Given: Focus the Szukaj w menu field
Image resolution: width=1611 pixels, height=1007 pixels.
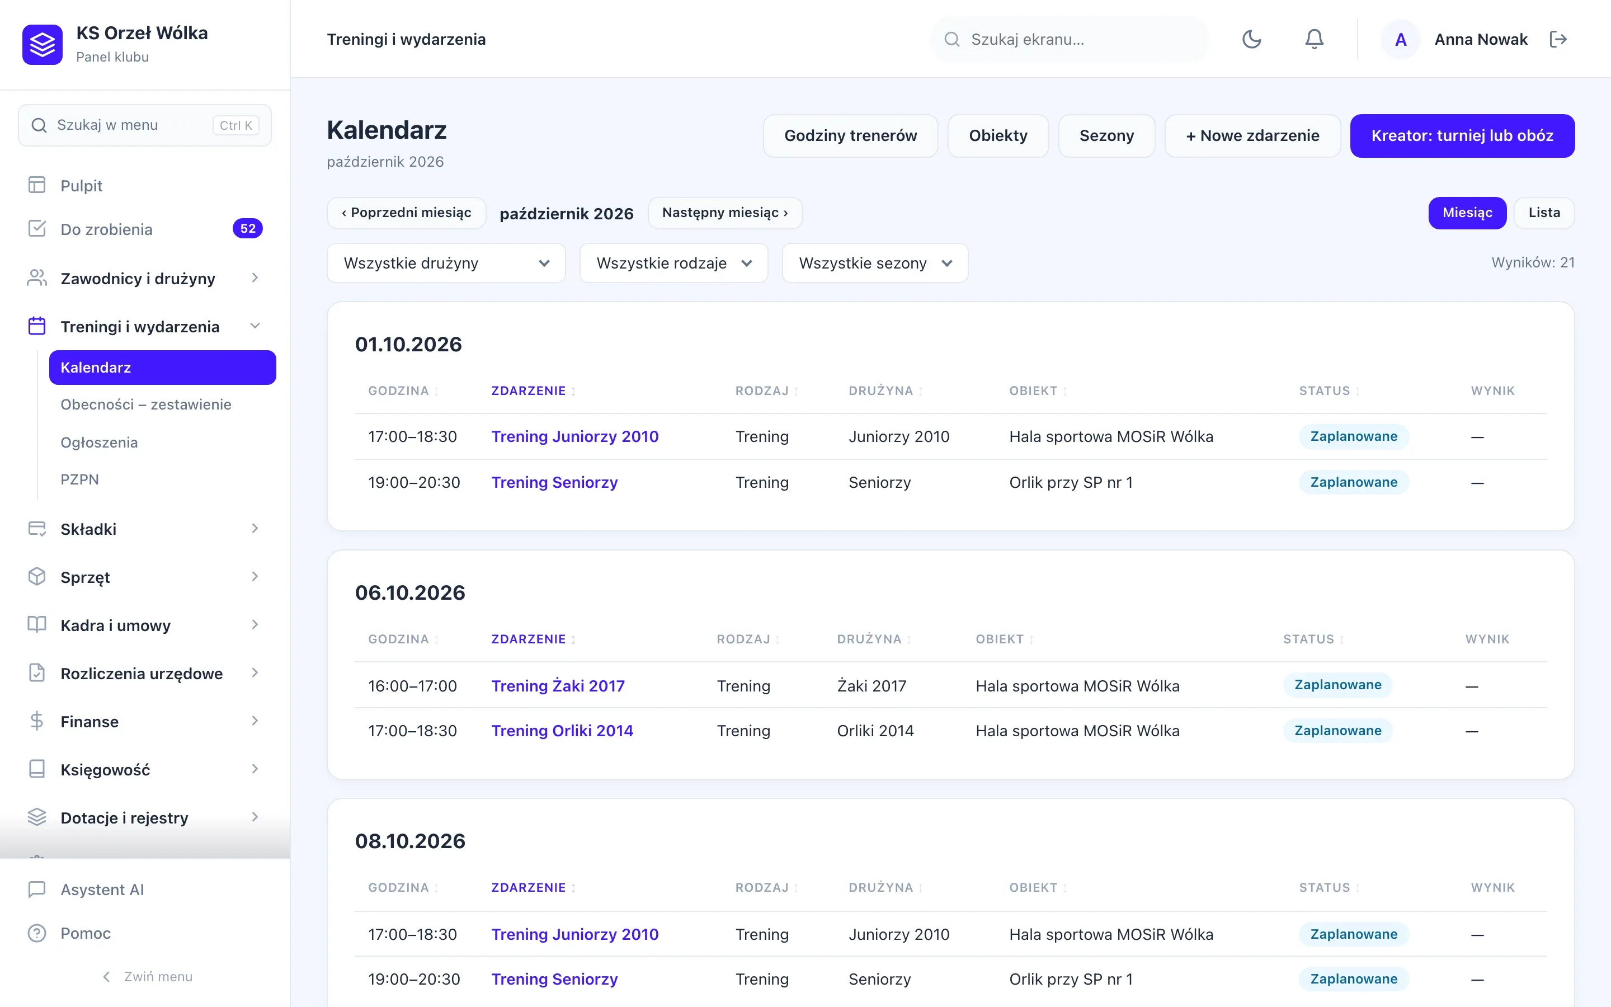Looking at the screenshot, I should (x=144, y=125).
